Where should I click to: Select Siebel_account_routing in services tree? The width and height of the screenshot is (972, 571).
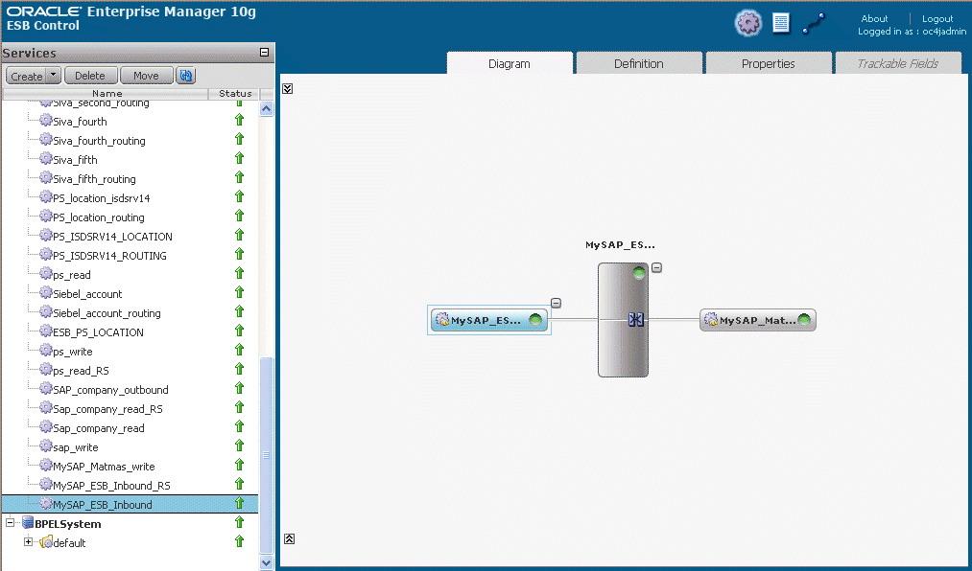pyautogui.click(x=107, y=313)
